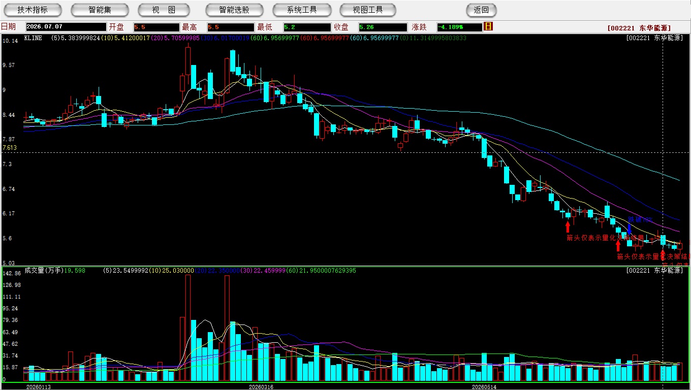Open the 智能选股 menu button
The height and width of the screenshot is (390, 691).
click(x=234, y=10)
